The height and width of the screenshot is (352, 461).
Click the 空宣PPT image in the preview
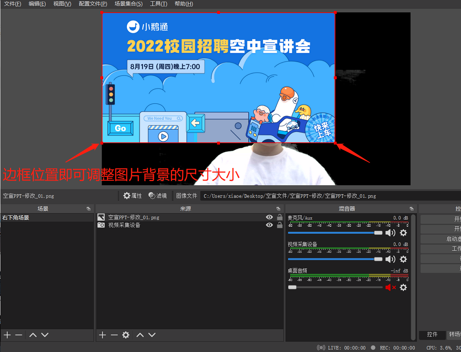[x=218, y=78]
